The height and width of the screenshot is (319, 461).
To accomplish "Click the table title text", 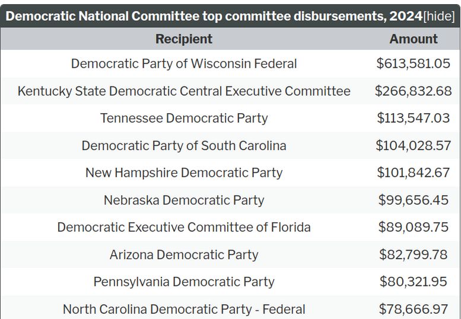I will 214,16.
